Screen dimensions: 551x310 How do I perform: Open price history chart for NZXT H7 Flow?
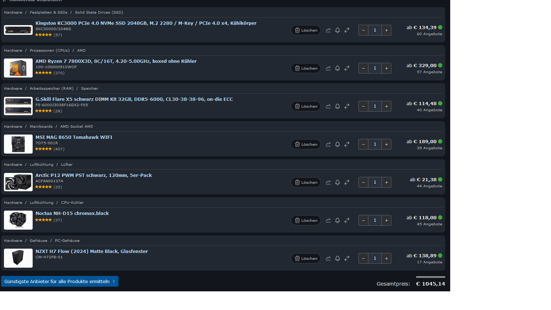[x=328, y=258]
